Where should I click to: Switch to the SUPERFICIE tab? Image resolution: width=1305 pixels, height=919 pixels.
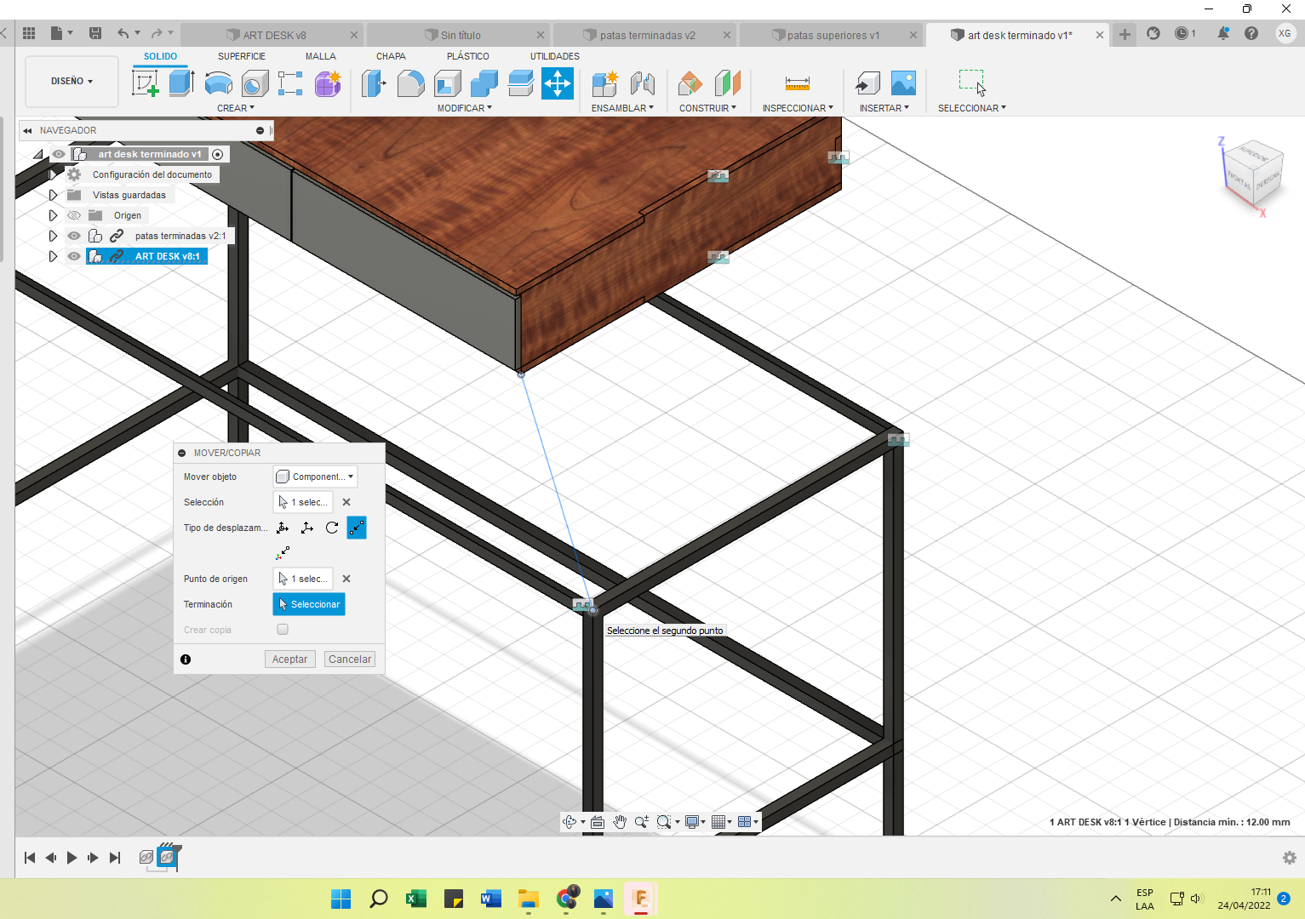[x=242, y=56]
